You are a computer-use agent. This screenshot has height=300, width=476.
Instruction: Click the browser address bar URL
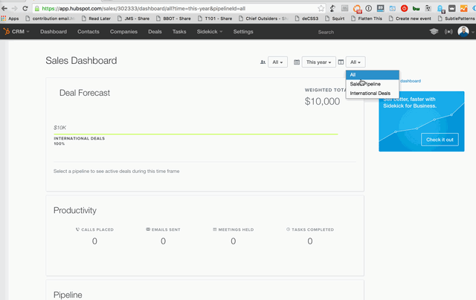(x=144, y=8)
